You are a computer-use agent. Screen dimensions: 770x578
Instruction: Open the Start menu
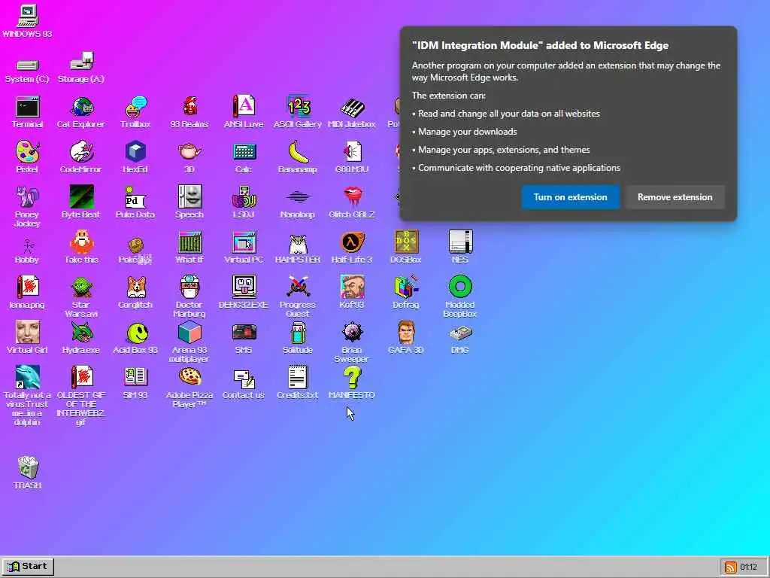28,566
